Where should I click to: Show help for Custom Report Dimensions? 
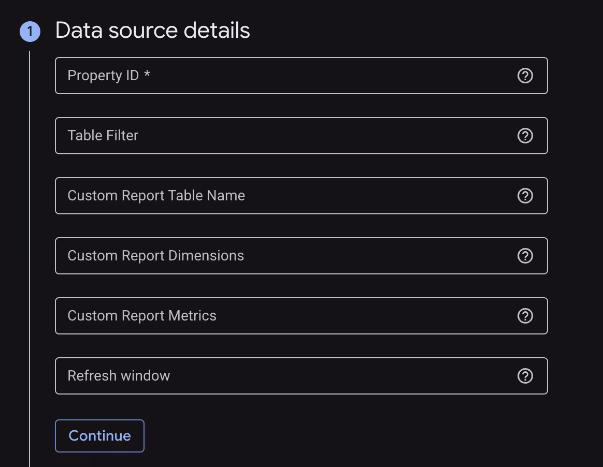(525, 256)
